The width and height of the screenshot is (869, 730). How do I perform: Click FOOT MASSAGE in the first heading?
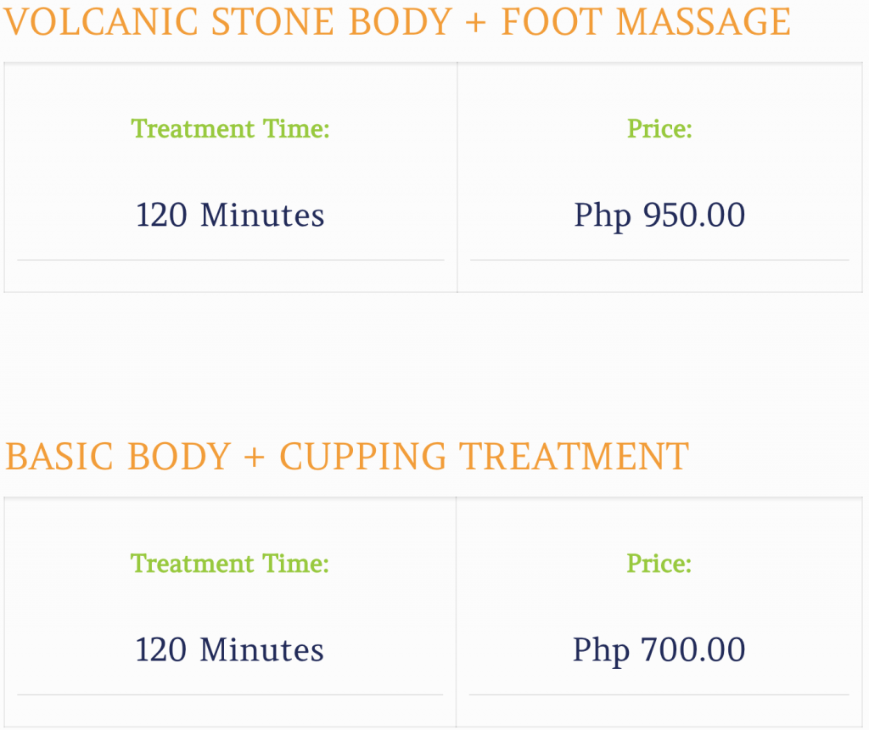pos(645,23)
